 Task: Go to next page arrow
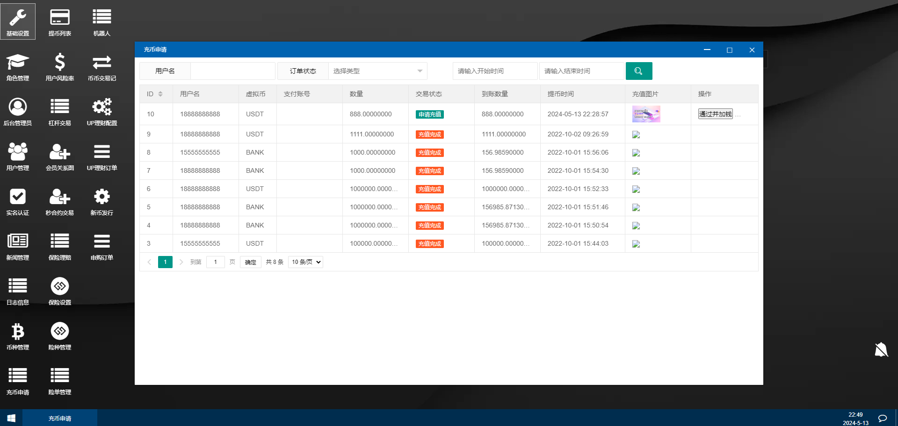(181, 262)
